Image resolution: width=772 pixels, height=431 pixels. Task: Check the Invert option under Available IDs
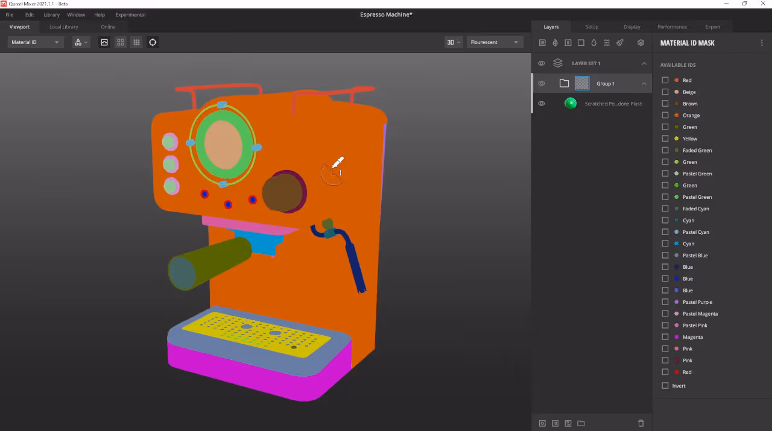664,385
